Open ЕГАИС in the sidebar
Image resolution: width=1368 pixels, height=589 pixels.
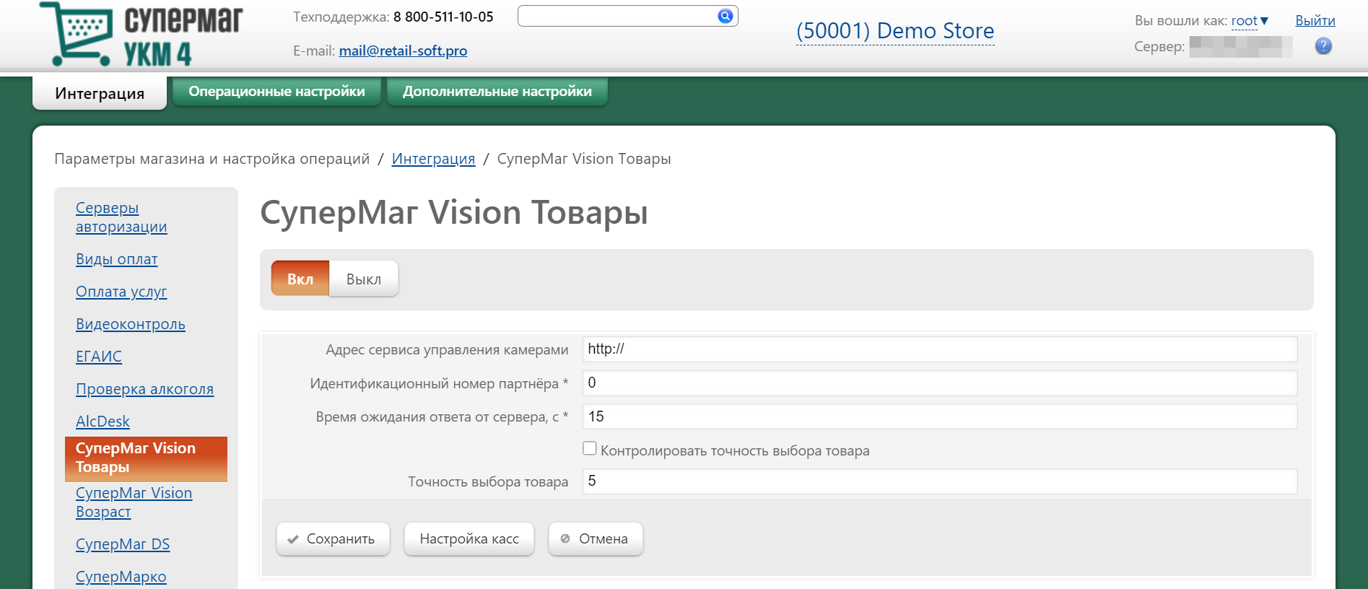[x=99, y=357]
